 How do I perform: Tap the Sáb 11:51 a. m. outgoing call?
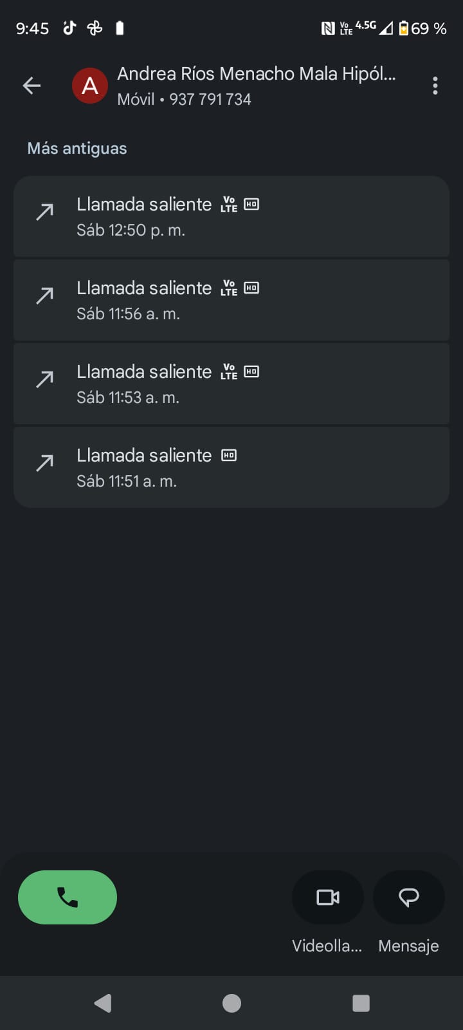click(x=232, y=467)
